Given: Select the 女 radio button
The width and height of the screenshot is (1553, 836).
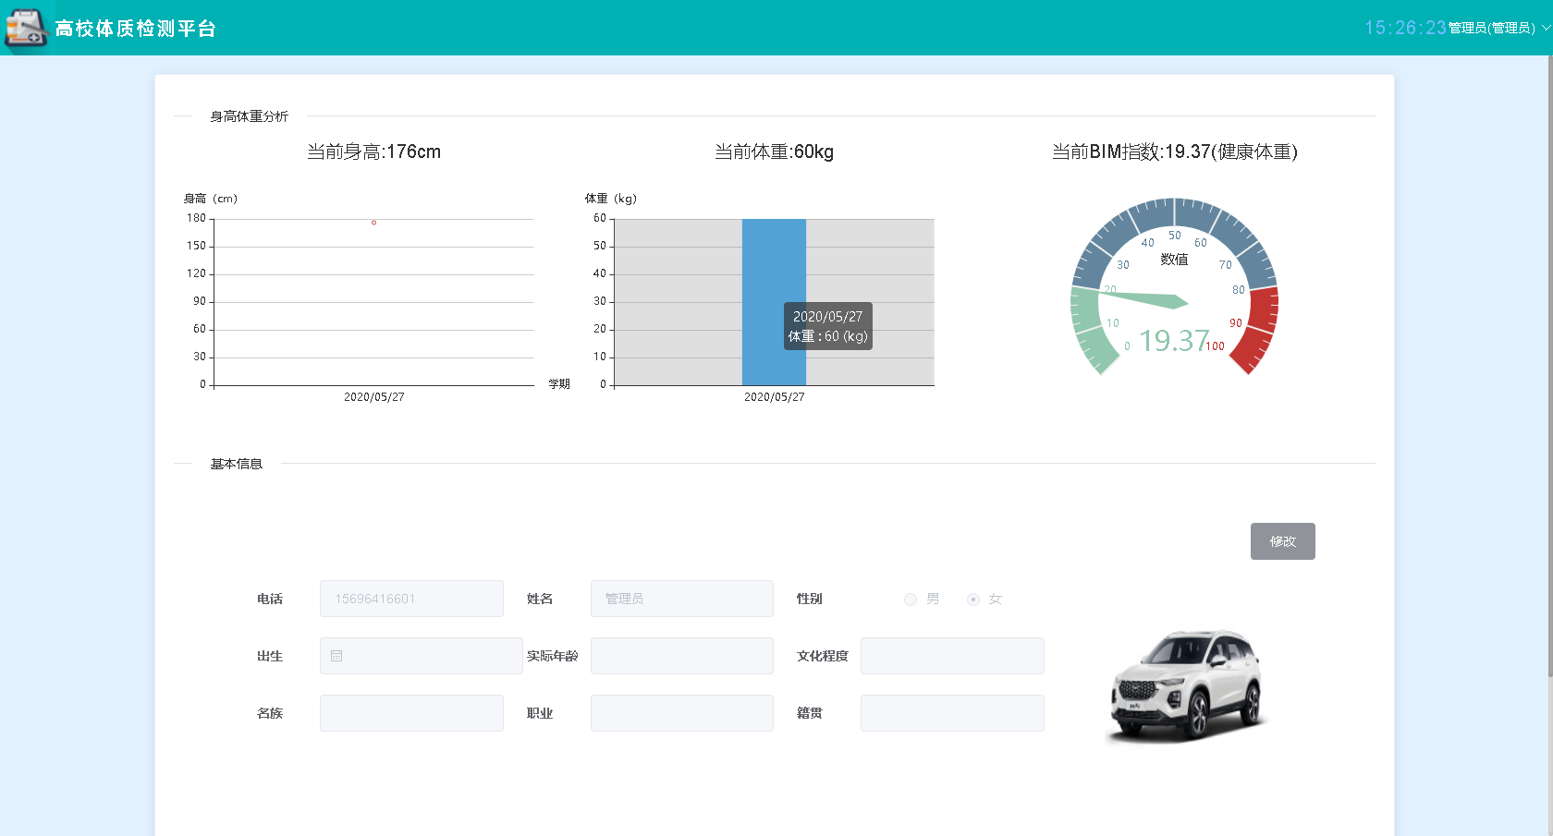Looking at the screenshot, I should pyautogui.click(x=973, y=600).
